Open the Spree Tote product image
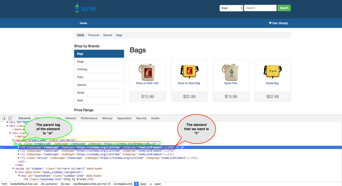The height and width of the screenshot is (186, 342). click(x=231, y=72)
